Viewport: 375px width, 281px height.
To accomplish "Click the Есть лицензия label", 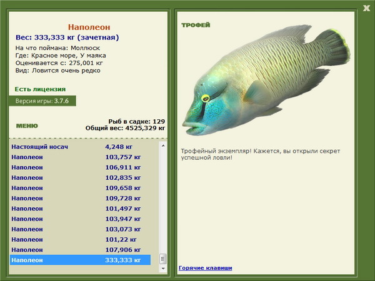I will point(40,89).
